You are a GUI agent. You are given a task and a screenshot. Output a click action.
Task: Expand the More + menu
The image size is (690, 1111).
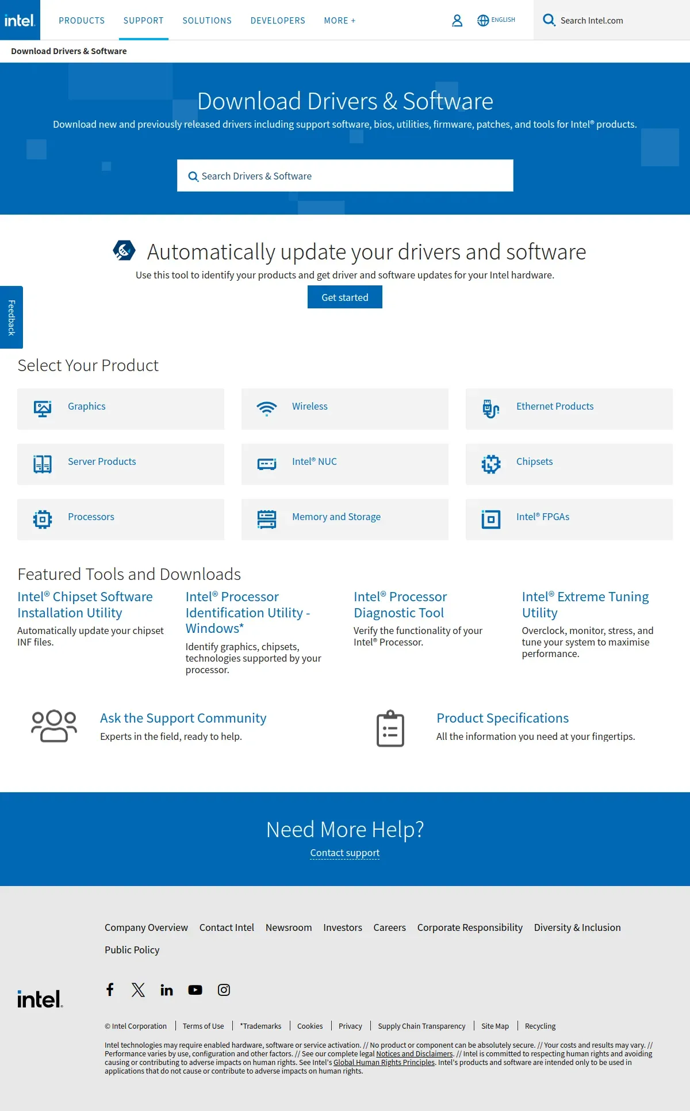tap(340, 21)
